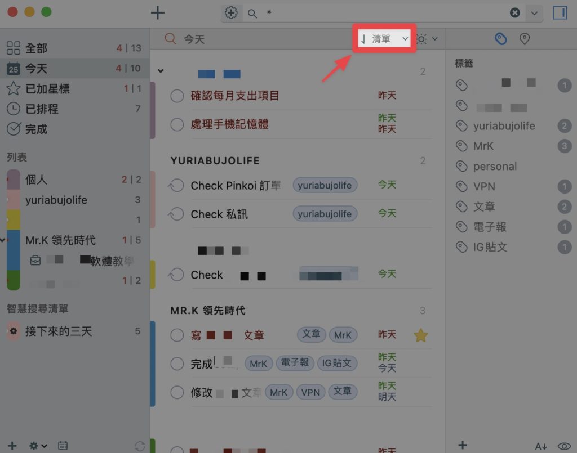Open the 清單 sort dropdown
577x453 pixels.
pos(384,39)
